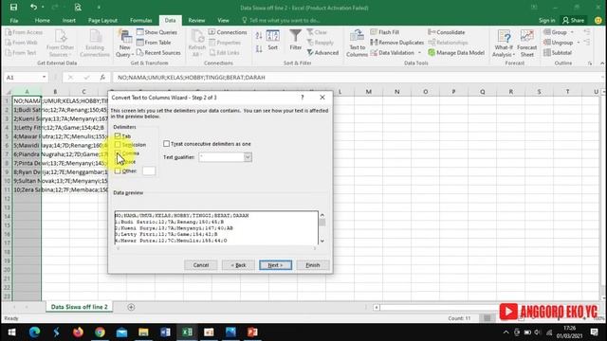
Task: Click the From Access icon
Action: [x=9, y=32]
